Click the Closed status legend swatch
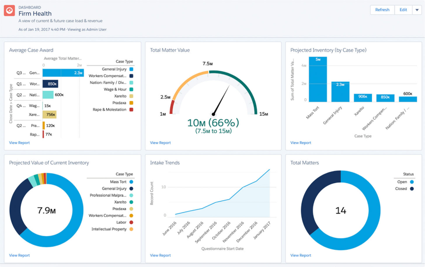The image size is (425, 267). (412, 189)
